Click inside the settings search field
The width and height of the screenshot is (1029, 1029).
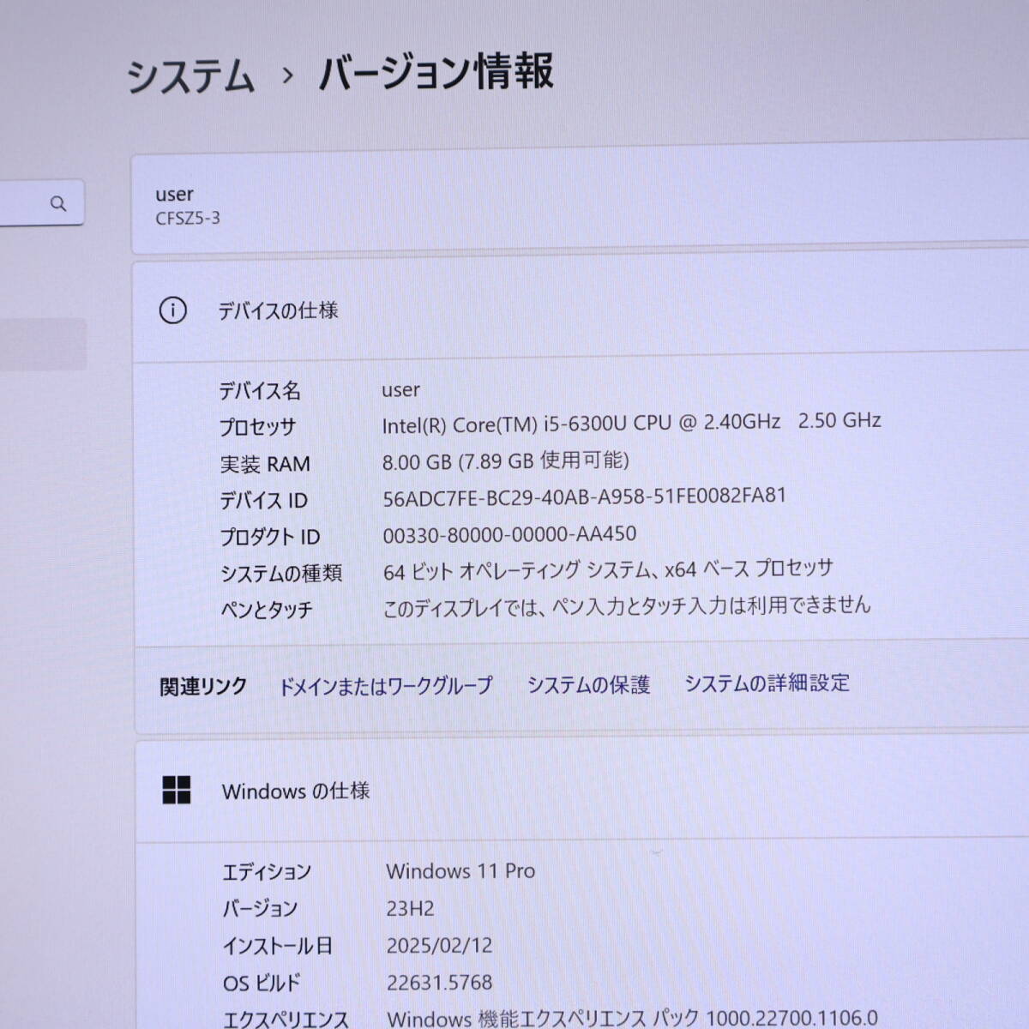[42, 202]
